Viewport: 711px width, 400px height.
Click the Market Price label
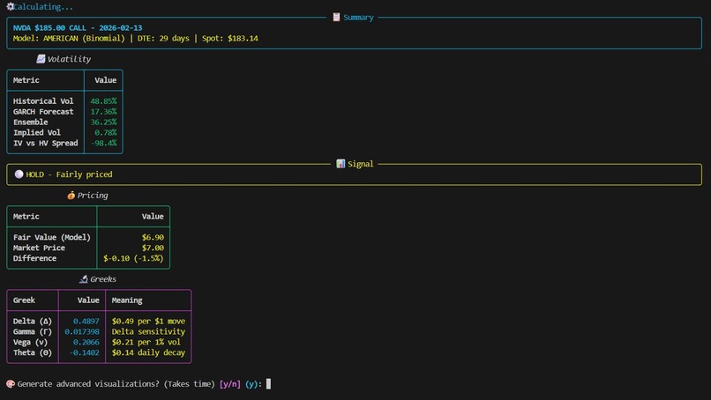39,248
